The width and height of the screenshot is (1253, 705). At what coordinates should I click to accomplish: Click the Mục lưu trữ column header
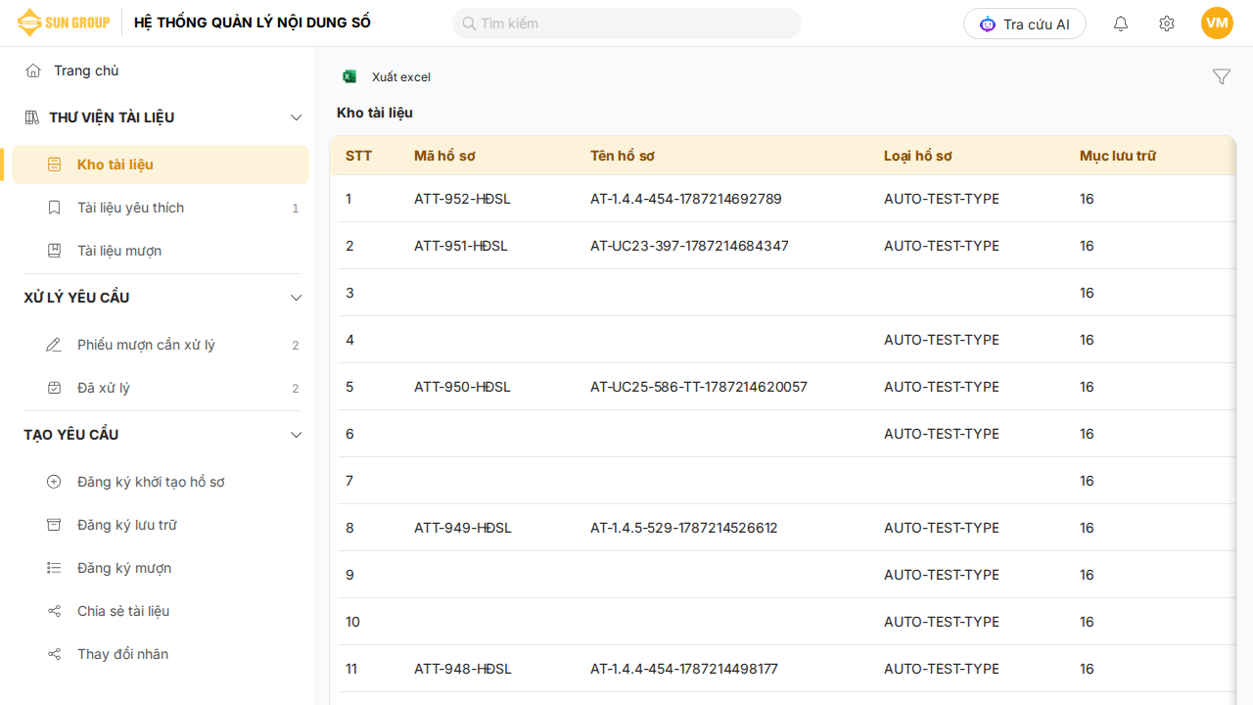pyautogui.click(x=1118, y=156)
